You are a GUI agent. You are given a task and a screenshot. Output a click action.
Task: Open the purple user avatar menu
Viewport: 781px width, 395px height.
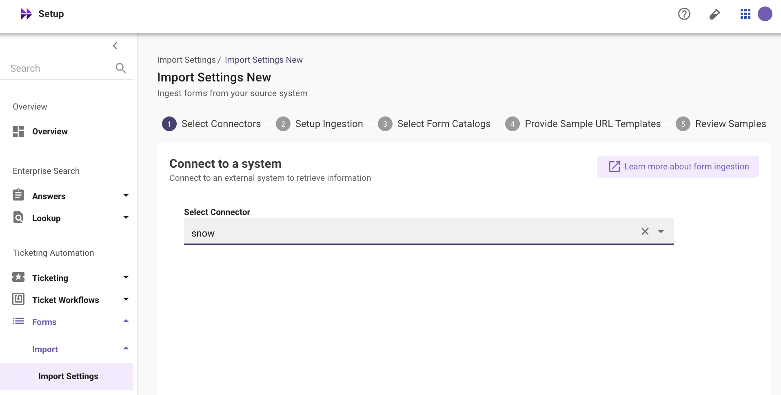pyautogui.click(x=765, y=14)
